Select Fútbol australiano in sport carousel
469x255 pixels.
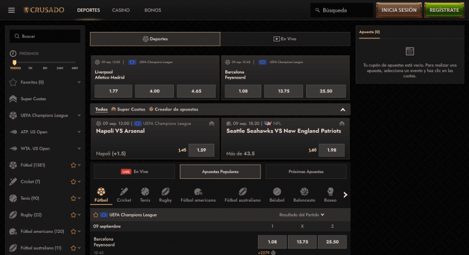(x=242, y=195)
